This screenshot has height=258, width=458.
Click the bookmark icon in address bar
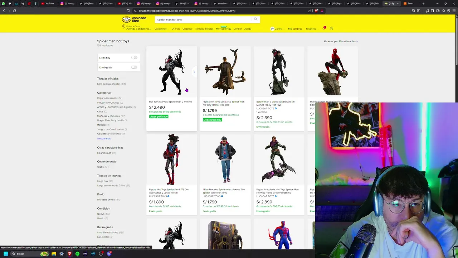tap(128, 11)
